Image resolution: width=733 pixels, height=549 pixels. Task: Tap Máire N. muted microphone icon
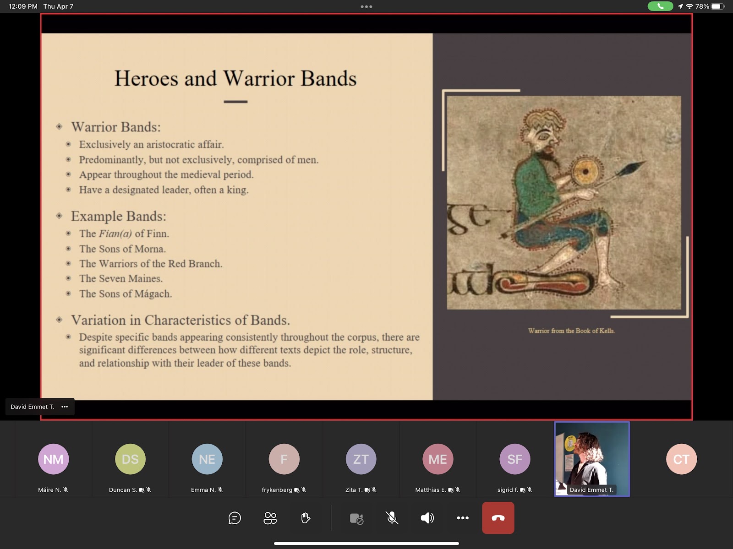66,490
